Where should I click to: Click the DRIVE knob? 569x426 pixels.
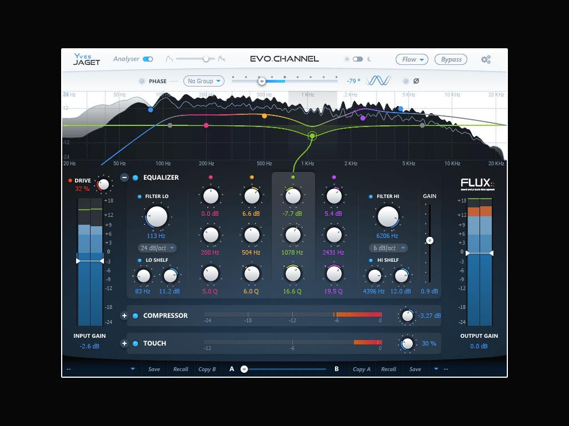tap(103, 184)
